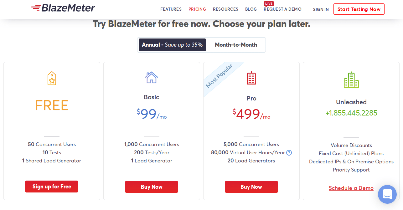
Task: Open the chat widget bubble
Action: tap(387, 194)
